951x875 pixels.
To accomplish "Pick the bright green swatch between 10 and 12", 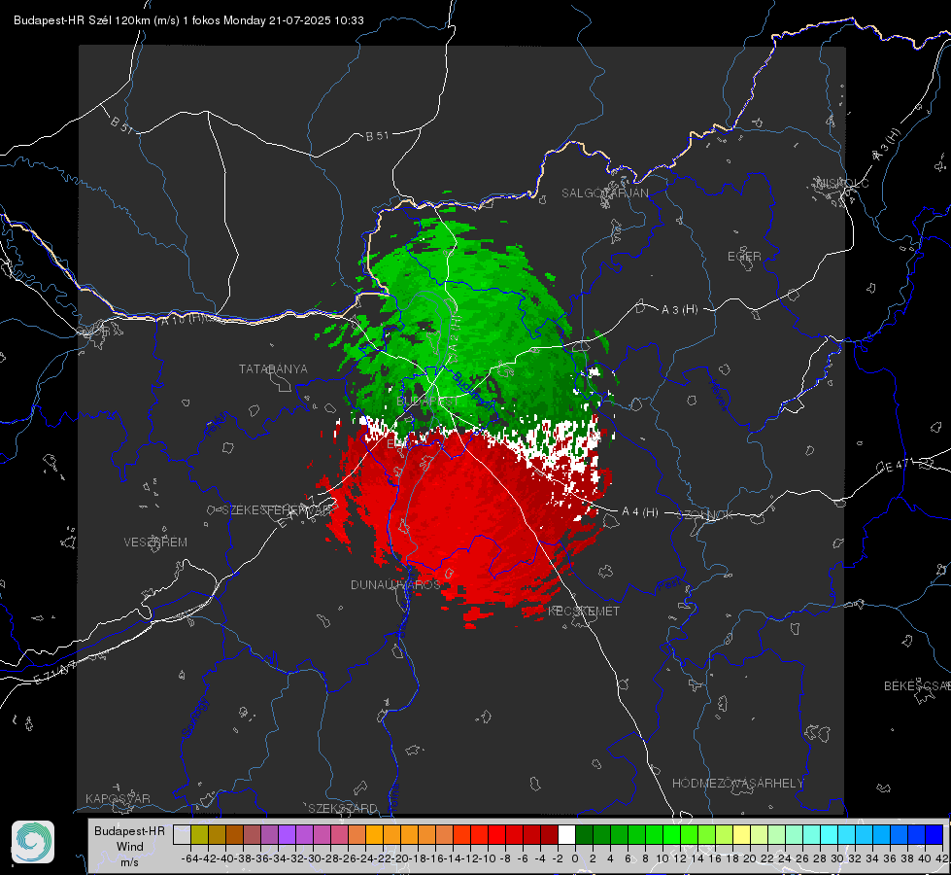I will pos(671,835).
